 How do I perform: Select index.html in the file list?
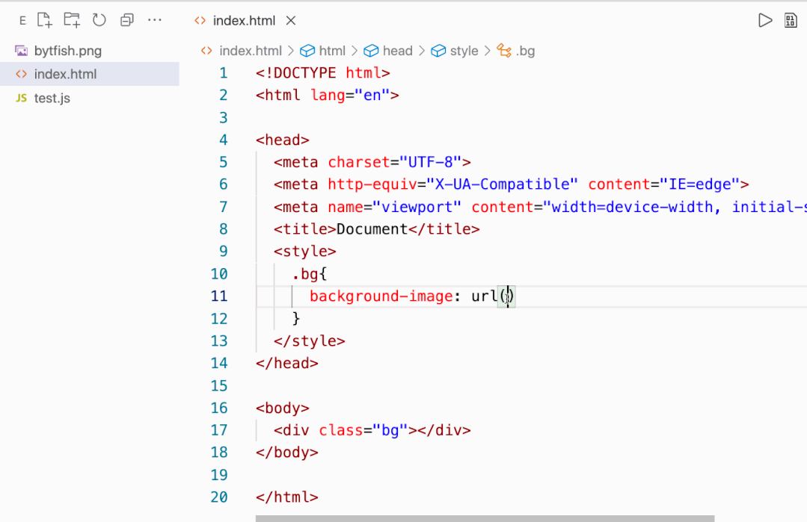tap(90, 74)
